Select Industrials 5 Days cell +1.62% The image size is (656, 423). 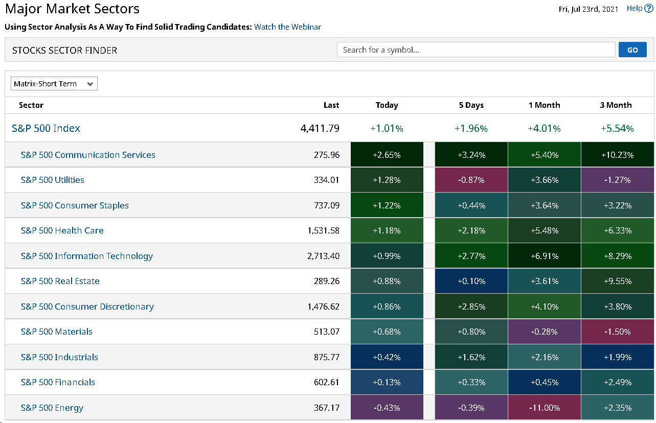(471, 357)
